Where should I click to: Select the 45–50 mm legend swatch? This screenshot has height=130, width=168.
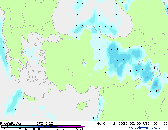tap(78, 127)
